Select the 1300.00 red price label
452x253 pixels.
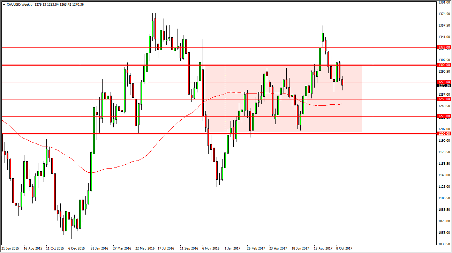pos(443,65)
